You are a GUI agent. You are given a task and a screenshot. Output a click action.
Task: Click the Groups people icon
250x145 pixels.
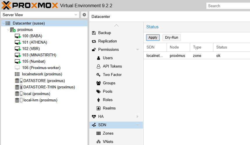click(x=99, y=83)
